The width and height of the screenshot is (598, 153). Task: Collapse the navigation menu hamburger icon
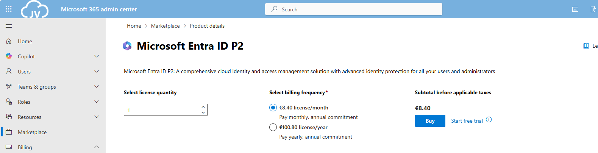point(9,26)
